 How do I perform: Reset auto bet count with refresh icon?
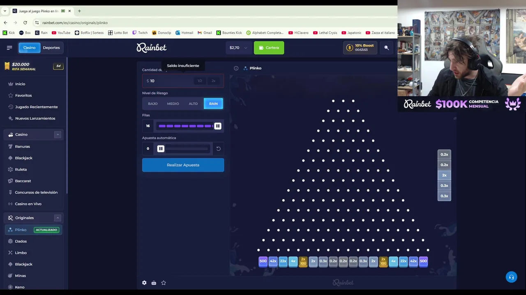coord(219,149)
